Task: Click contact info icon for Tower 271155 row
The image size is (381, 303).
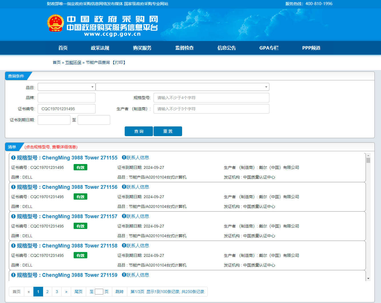Action: [x=124, y=157]
